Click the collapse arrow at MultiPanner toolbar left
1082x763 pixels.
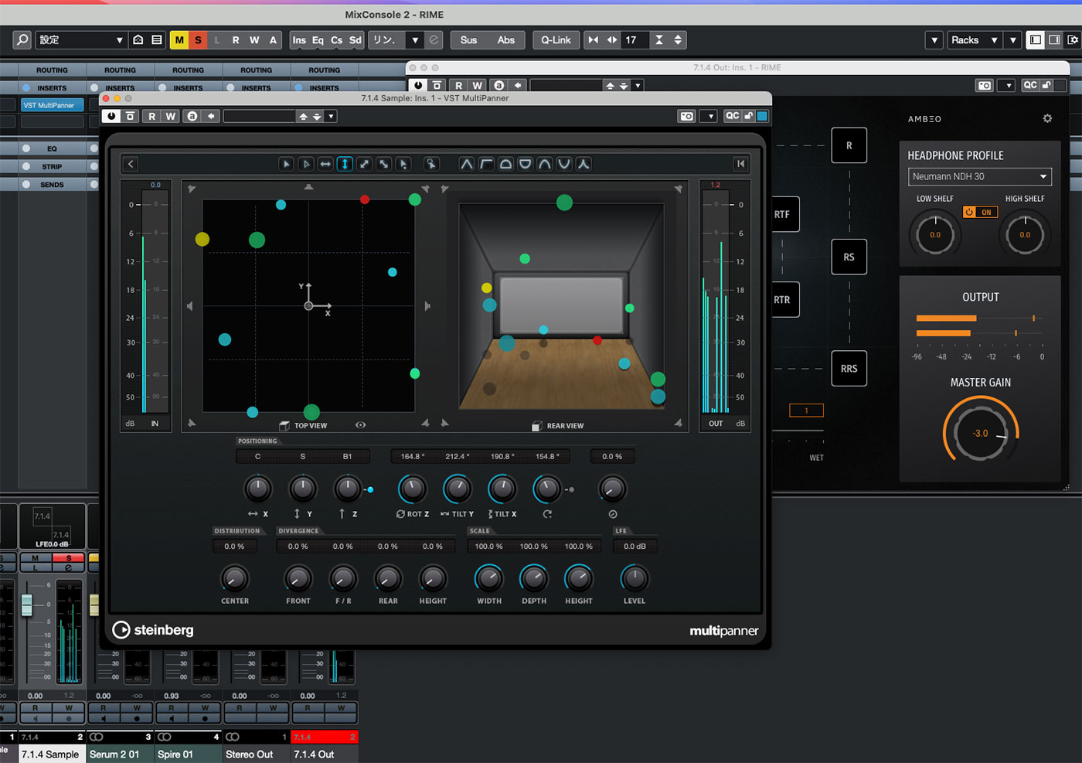[x=131, y=164]
